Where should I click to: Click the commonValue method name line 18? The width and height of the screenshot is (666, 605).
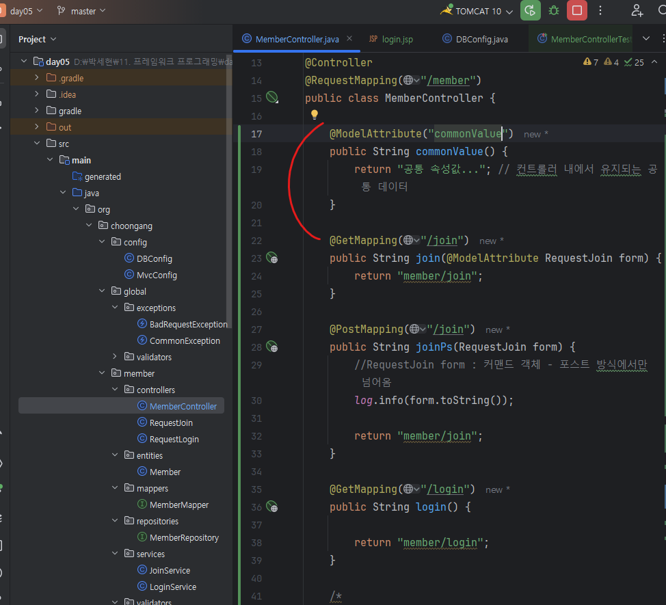point(449,152)
